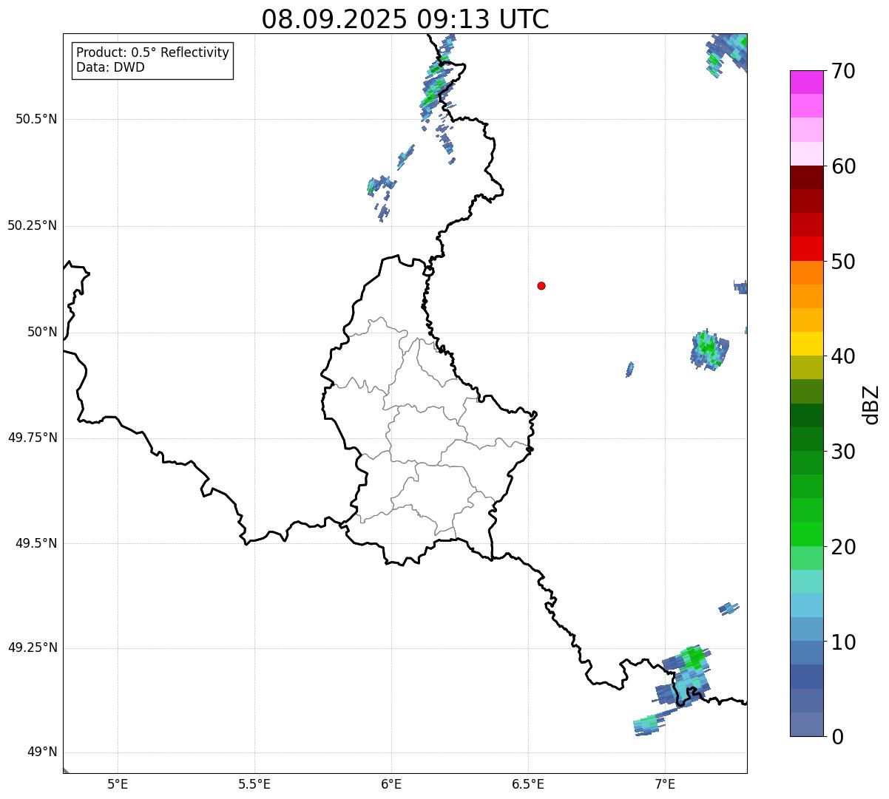Screen dimensions: 889x799
Task: Click the colorbar tick label '30'
Action: (843, 452)
